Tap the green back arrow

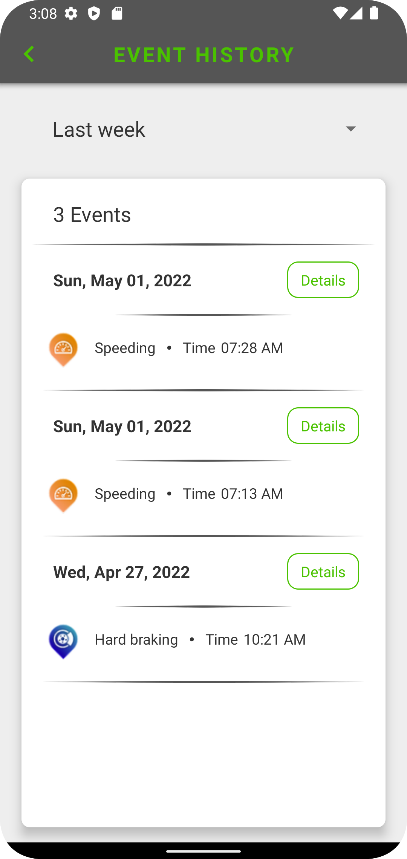click(x=29, y=54)
